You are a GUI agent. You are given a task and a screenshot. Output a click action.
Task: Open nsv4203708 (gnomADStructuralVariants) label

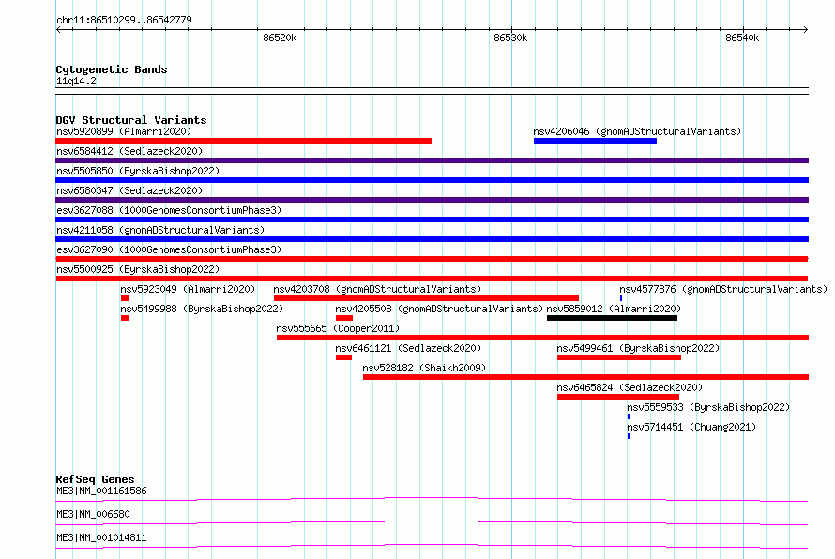[377, 289]
